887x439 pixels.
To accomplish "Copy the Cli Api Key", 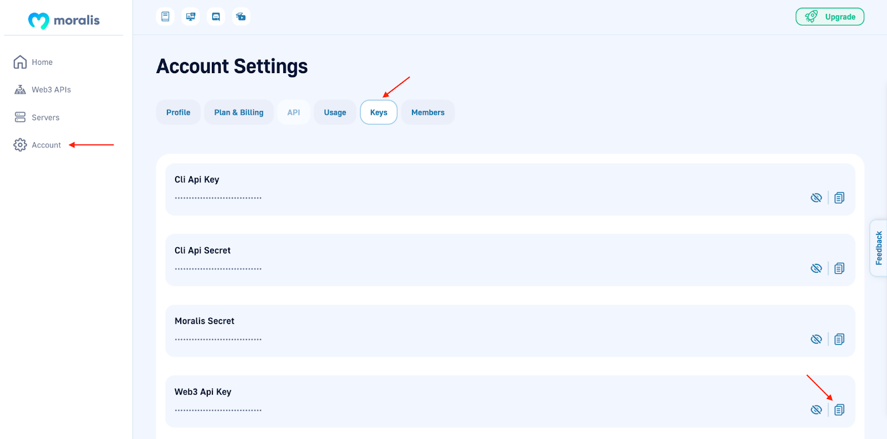I will point(839,198).
